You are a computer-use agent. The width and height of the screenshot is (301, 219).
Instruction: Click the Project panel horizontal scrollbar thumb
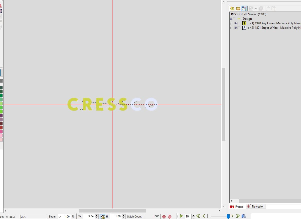270,201
